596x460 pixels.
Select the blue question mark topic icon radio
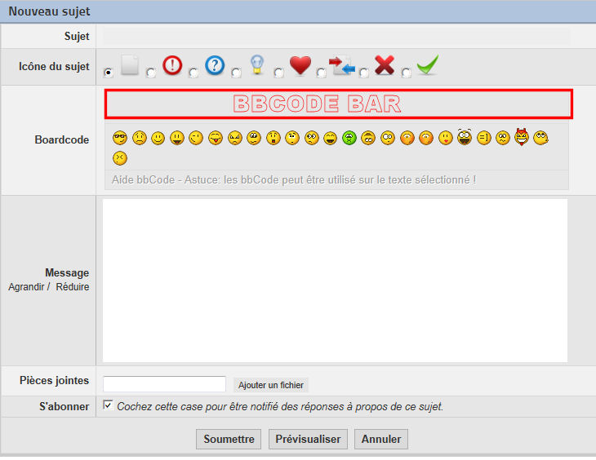click(x=193, y=73)
